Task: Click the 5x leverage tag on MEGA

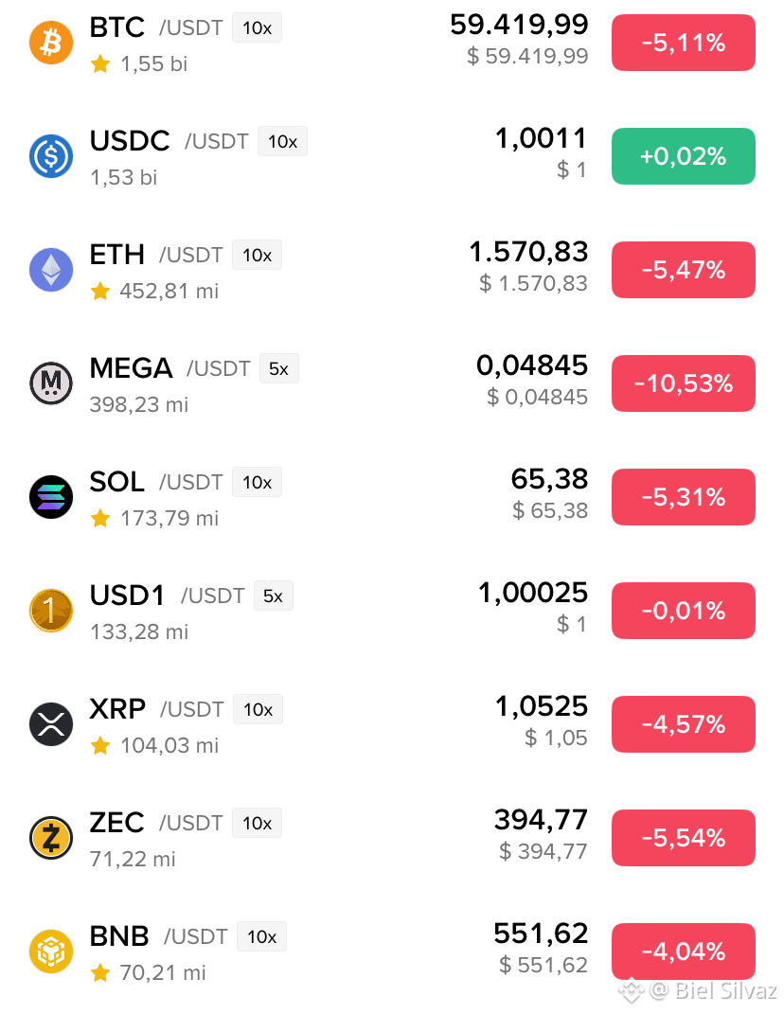Action: click(278, 368)
